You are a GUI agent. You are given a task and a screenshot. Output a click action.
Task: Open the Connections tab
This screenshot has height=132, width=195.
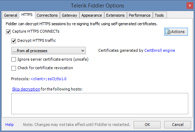click(x=47, y=15)
